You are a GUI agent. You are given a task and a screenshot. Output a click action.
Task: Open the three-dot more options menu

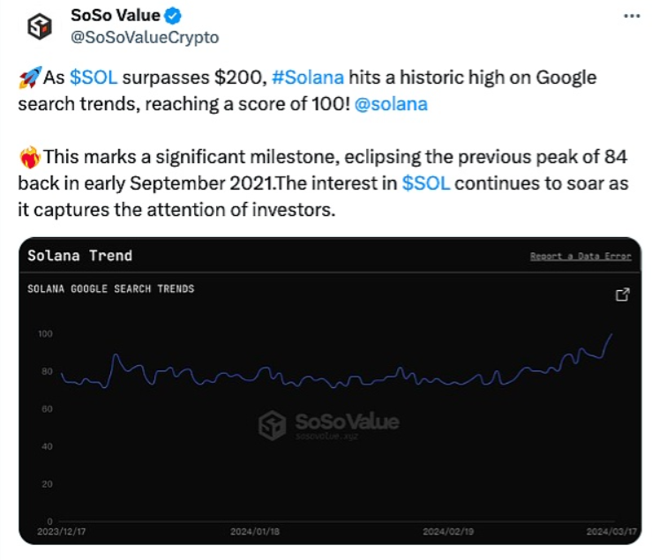pyautogui.click(x=632, y=17)
